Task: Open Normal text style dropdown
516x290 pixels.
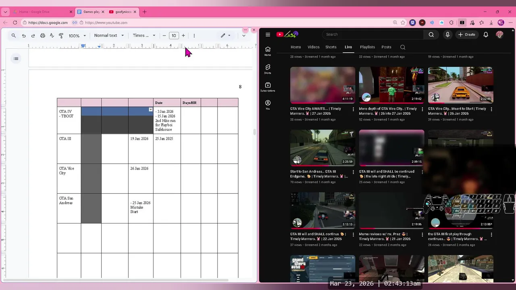Action: 109,35
